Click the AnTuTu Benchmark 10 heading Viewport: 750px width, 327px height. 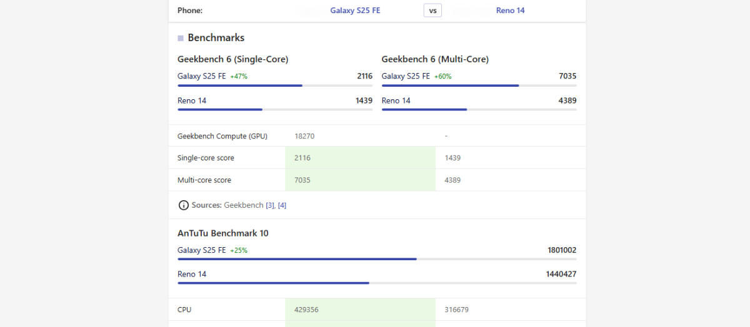coord(223,233)
